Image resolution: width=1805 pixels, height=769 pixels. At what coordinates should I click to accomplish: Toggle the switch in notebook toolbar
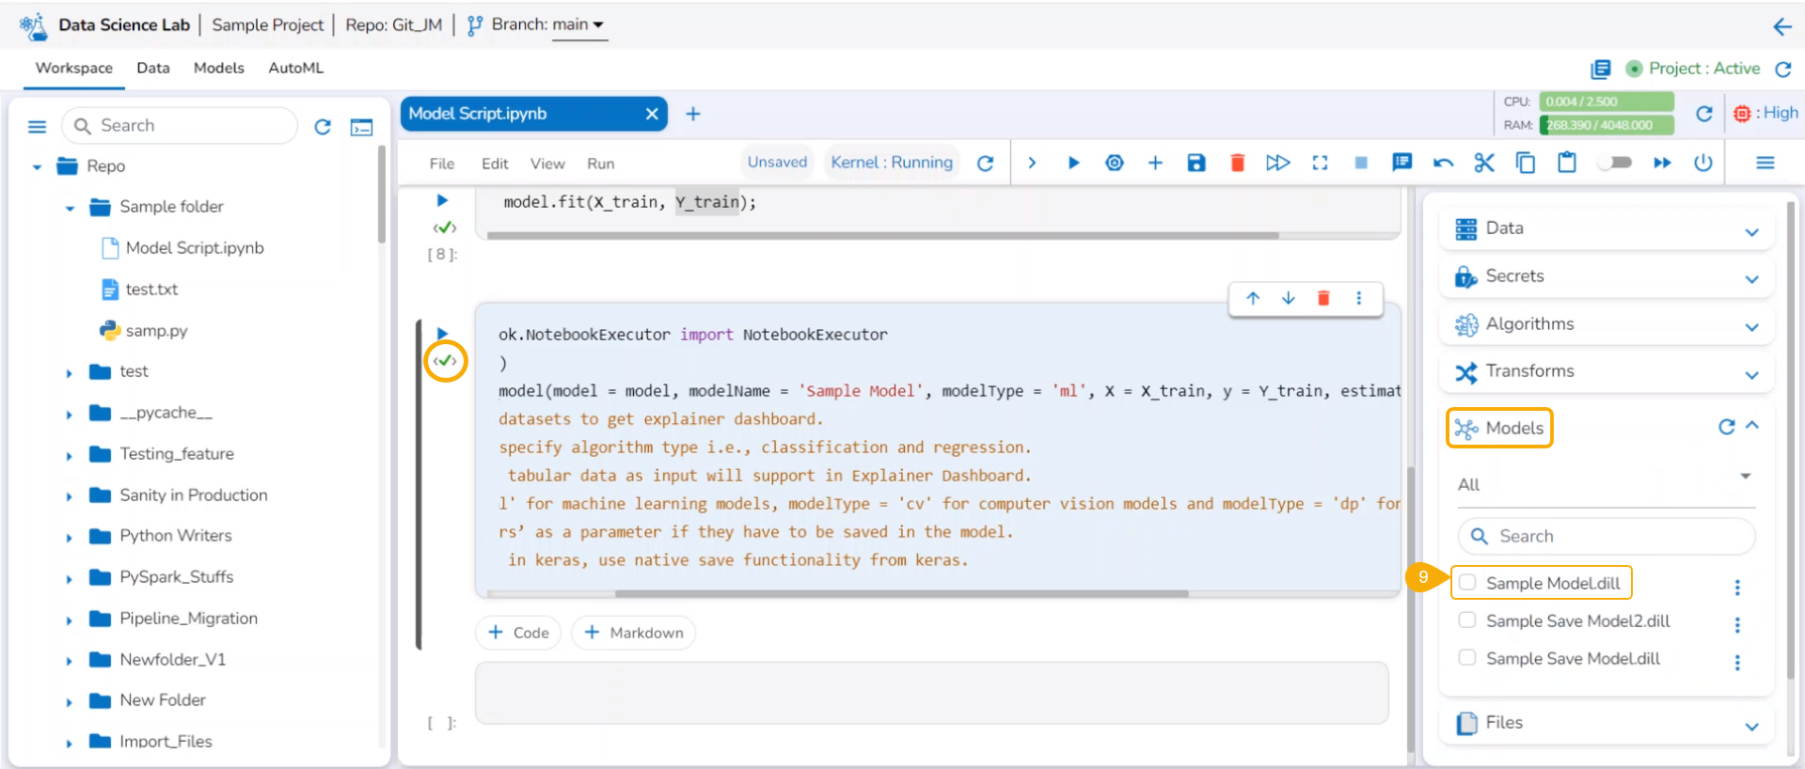1616,163
